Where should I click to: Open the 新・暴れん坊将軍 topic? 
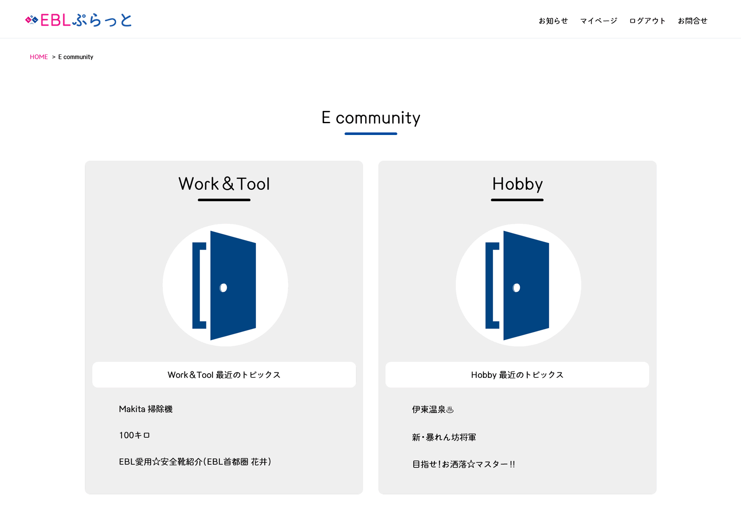point(444,437)
